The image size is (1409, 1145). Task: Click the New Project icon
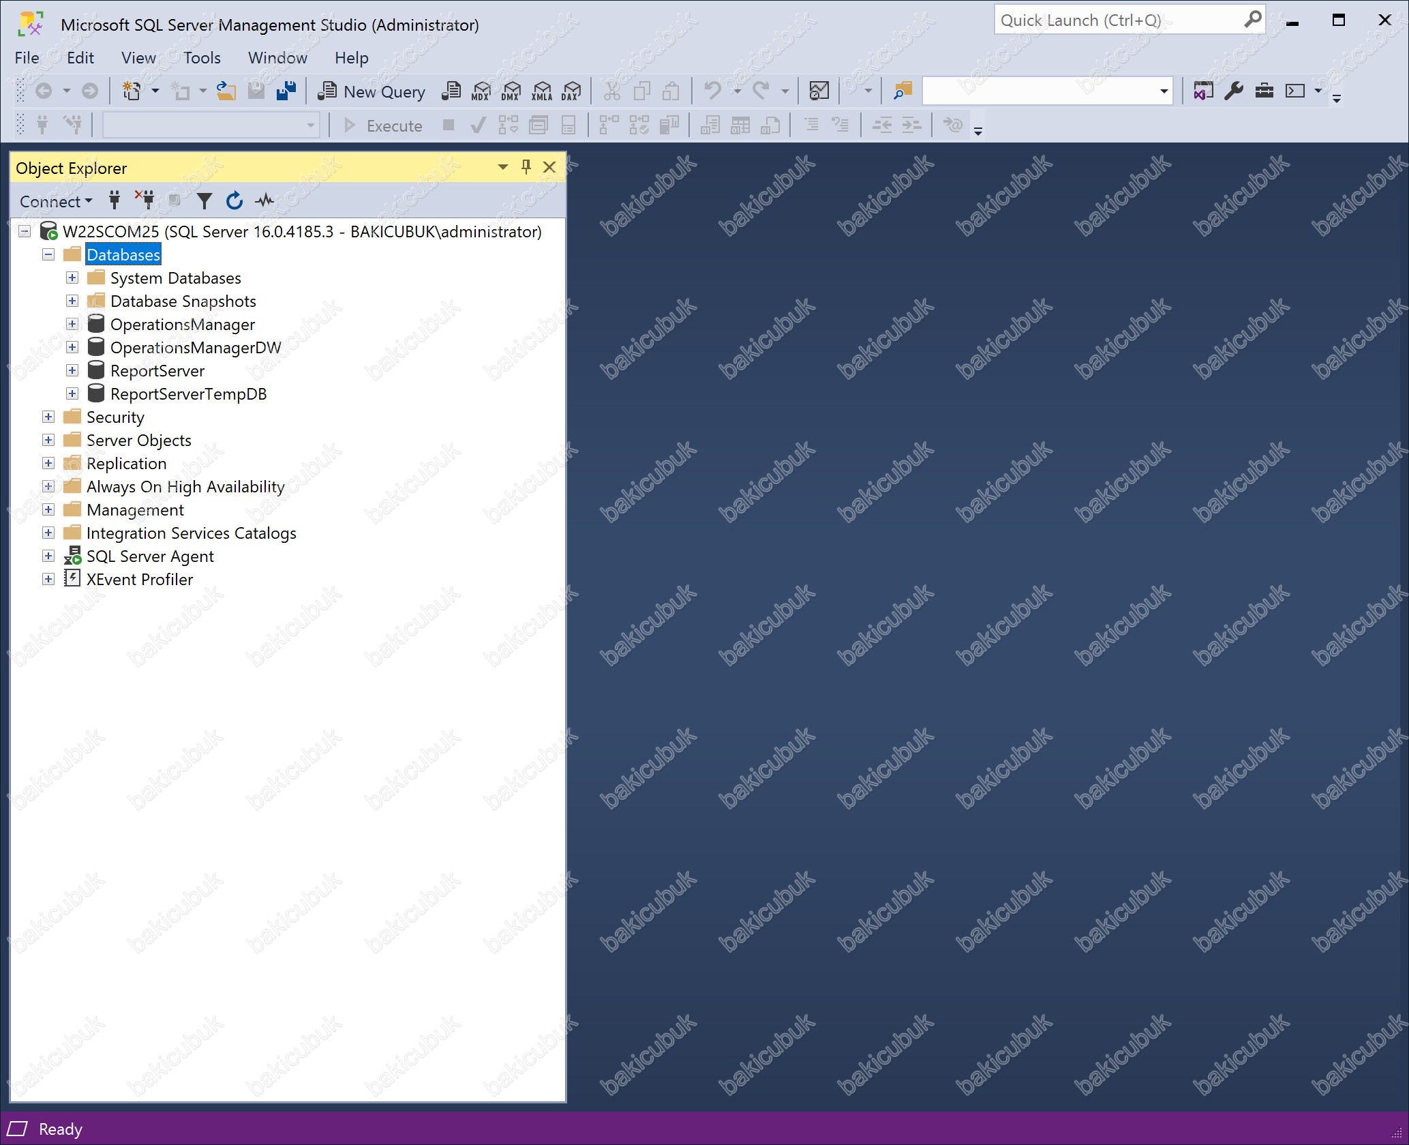(132, 91)
